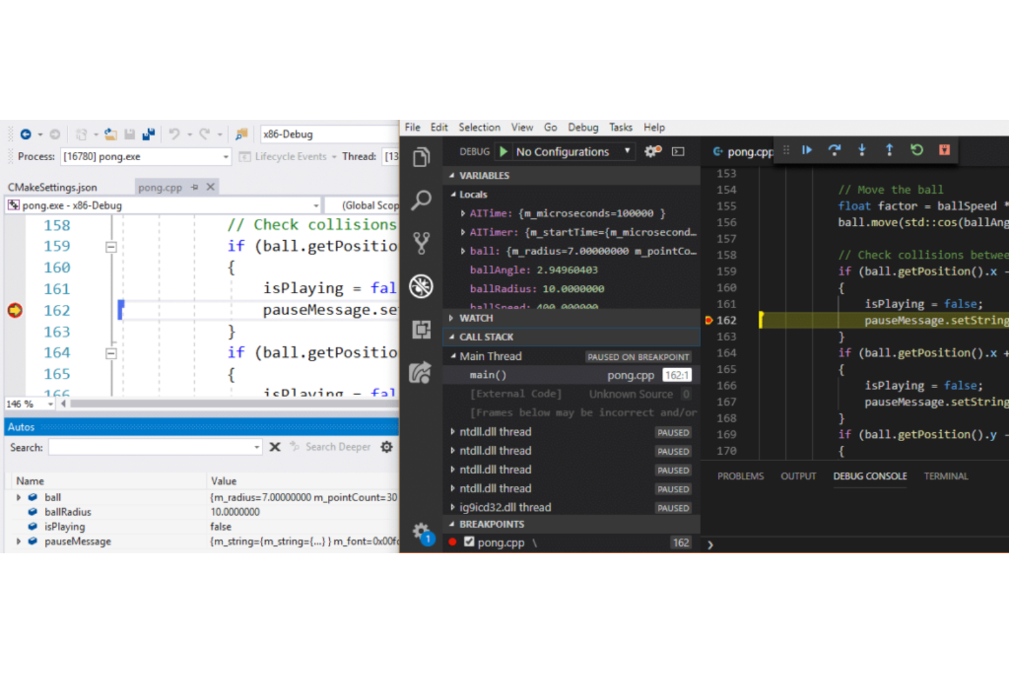Switch to the DEBUG CONSOLE tab
This screenshot has width=1009, height=673.
870,476
